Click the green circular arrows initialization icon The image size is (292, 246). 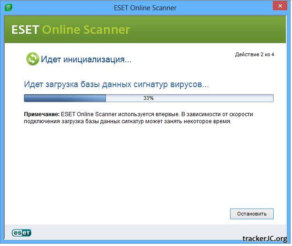pyautogui.click(x=32, y=59)
